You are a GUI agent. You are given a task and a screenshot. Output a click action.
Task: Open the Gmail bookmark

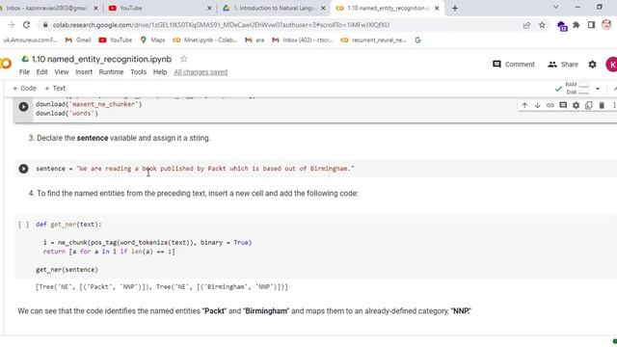point(78,40)
